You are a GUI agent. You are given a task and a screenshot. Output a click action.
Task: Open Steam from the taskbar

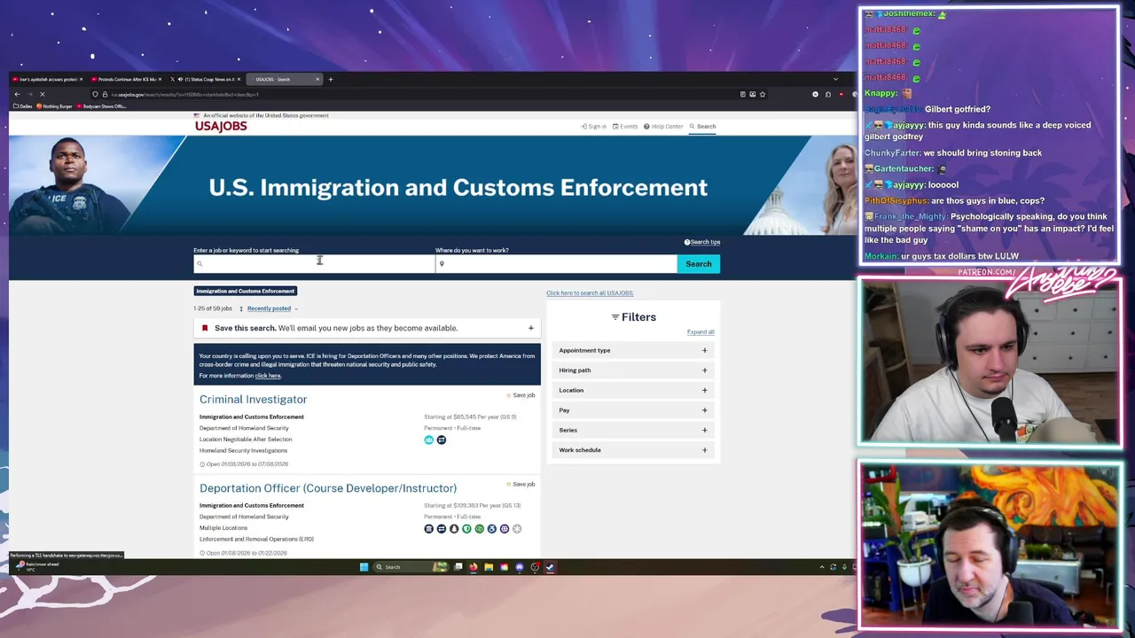[550, 567]
